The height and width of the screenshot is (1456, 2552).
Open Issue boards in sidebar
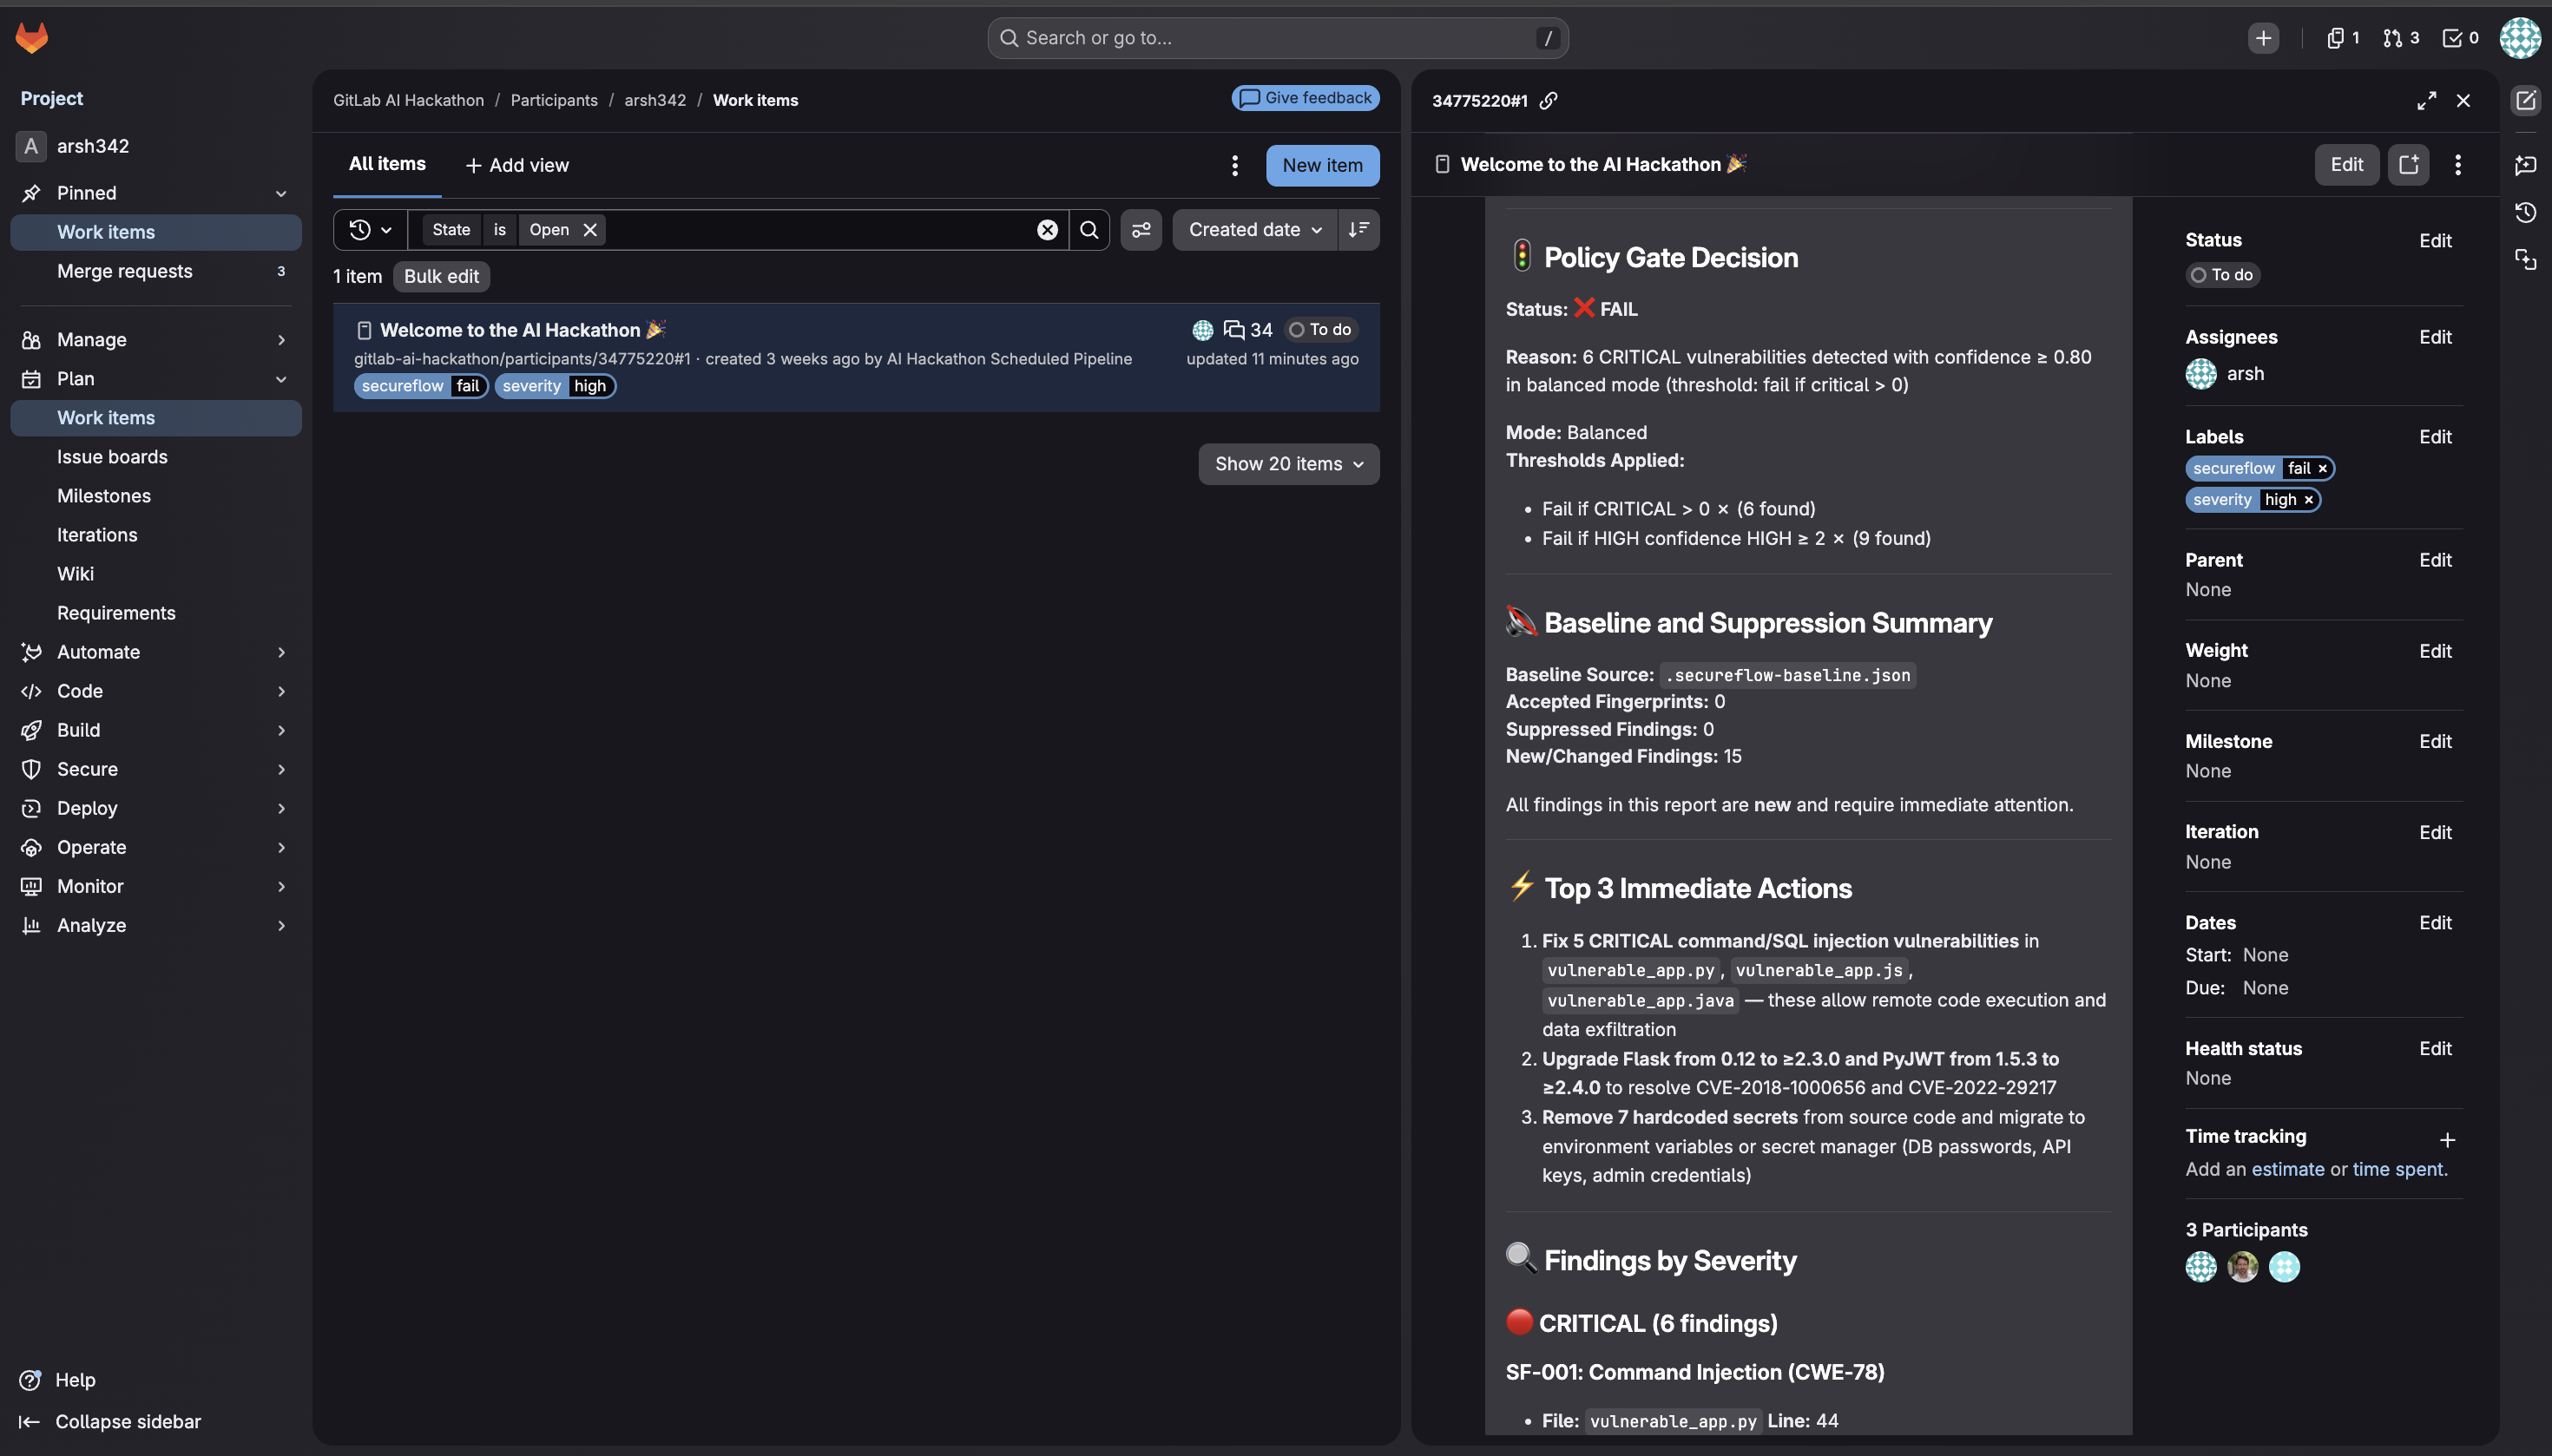pos(112,457)
